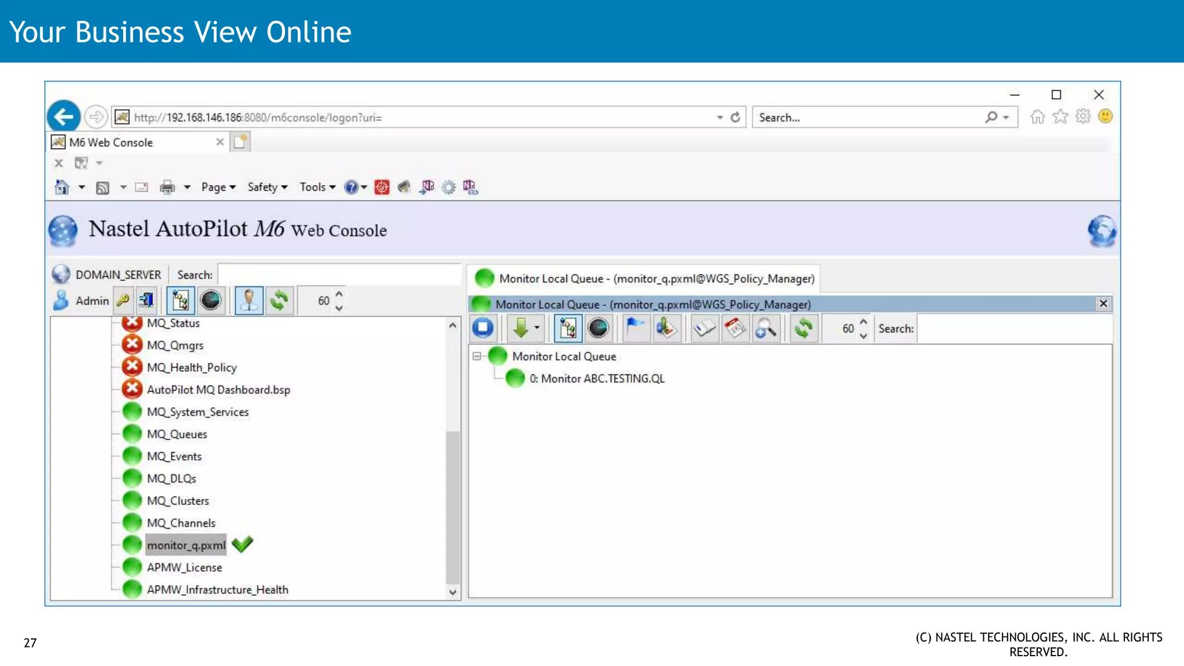Collapse the Monitor Local Queue tree node
This screenshot has width=1184, height=666.
point(476,356)
